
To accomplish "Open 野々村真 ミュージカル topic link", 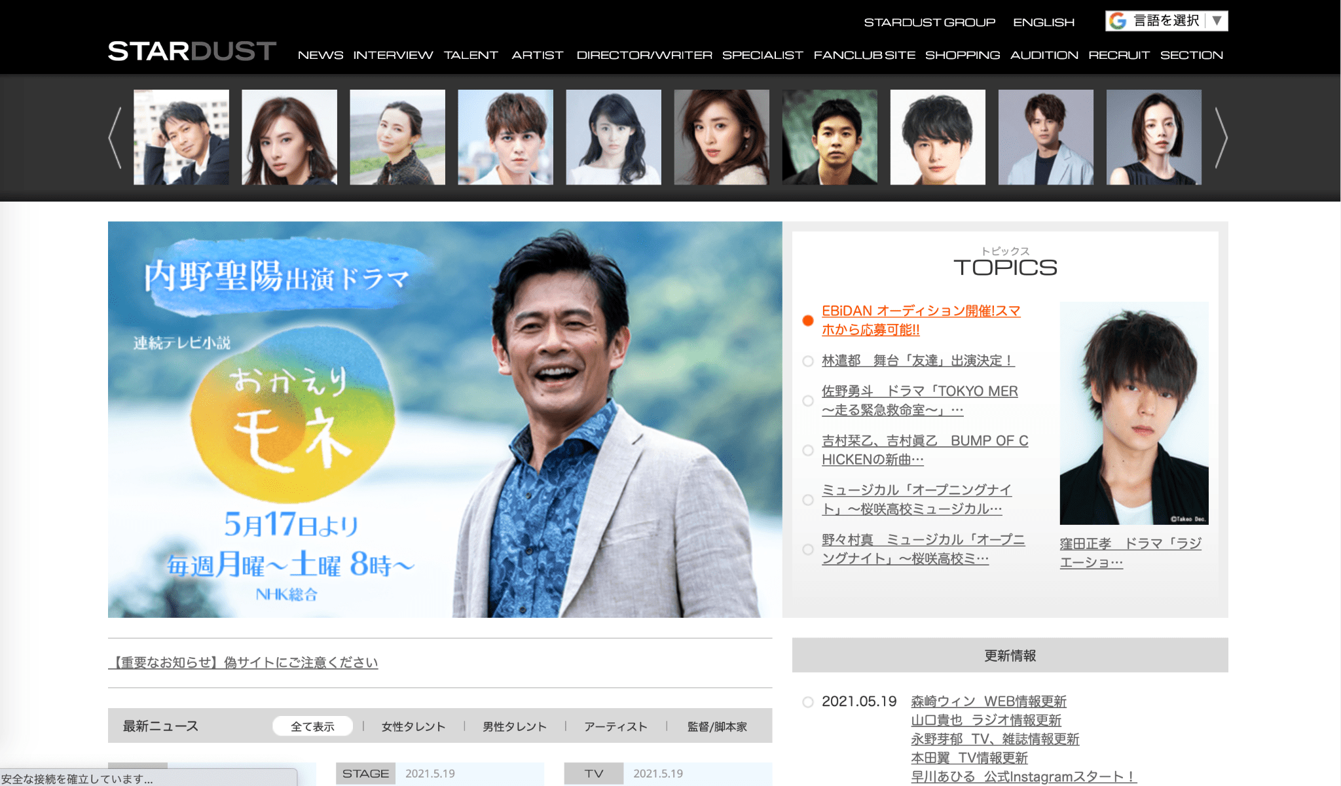I will tap(923, 549).
